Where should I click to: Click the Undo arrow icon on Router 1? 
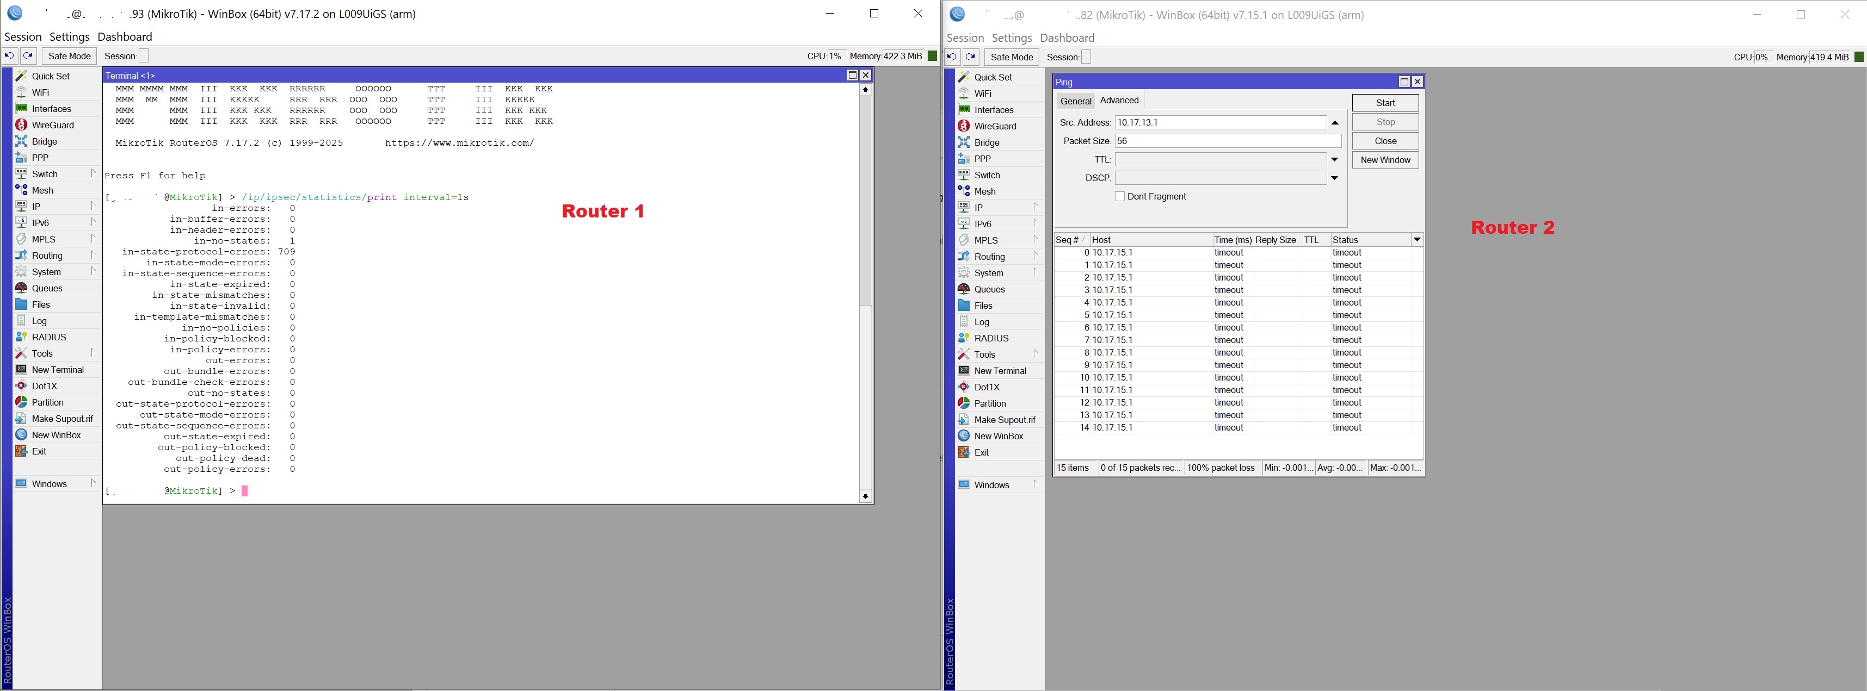[9, 55]
